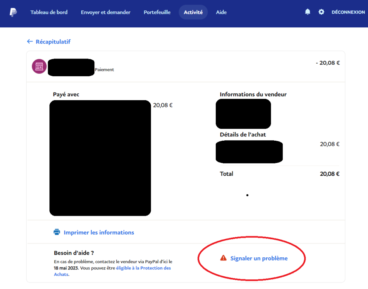The height and width of the screenshot is (289, 368).
Task: Click Signaler un problème link
Action: point(259,258)
